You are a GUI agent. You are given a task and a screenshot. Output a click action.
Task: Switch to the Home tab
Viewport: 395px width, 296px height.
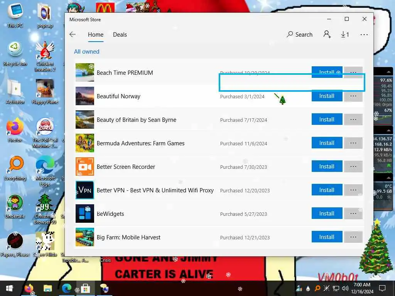coord(96,35)
